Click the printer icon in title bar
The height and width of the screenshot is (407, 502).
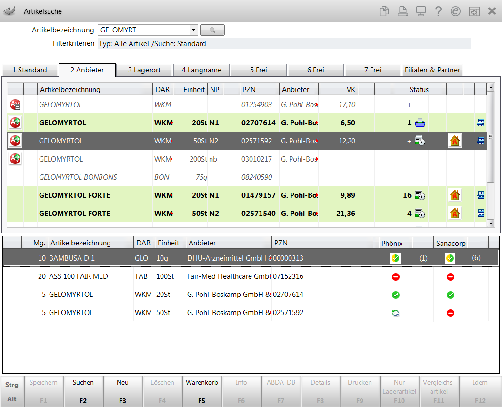pos(402,11)
